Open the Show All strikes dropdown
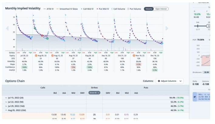The height and width of the screenshot is (124, 215). tap(94, 93)
